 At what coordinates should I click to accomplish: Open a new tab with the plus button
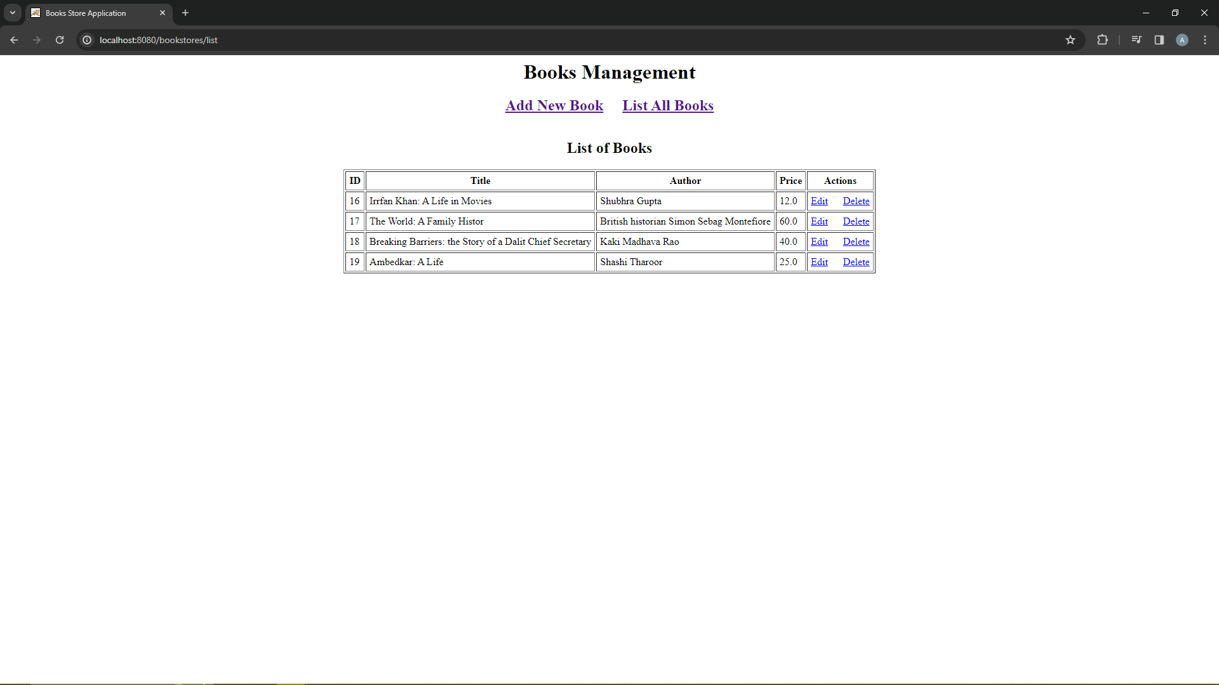click(185, 13)
